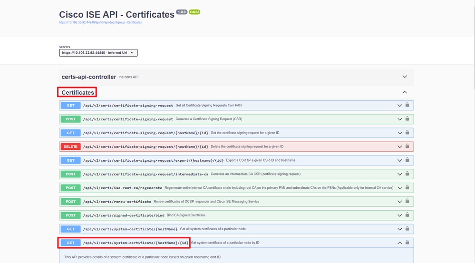
Task: Click GET badge on system-certificate/{hostName}/{id} row
Action: point(70,243)
